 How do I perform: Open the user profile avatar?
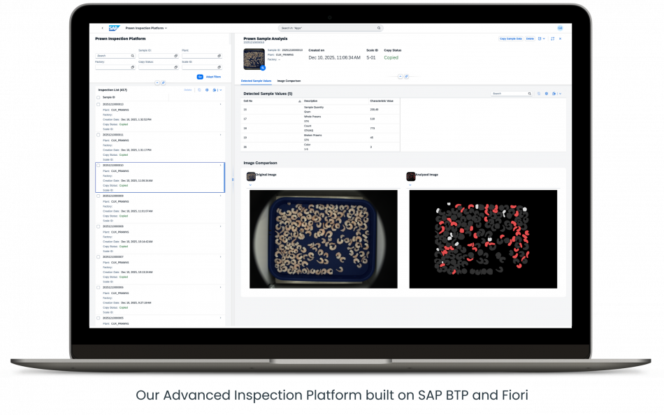tap(560, 28)
